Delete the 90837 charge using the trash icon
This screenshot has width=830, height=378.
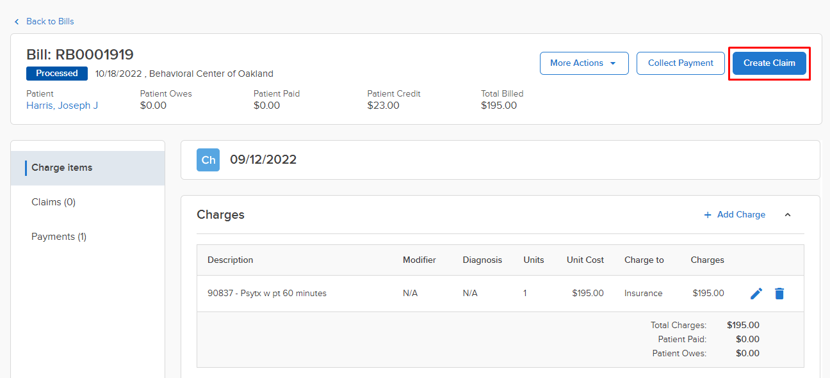point(779,293)
